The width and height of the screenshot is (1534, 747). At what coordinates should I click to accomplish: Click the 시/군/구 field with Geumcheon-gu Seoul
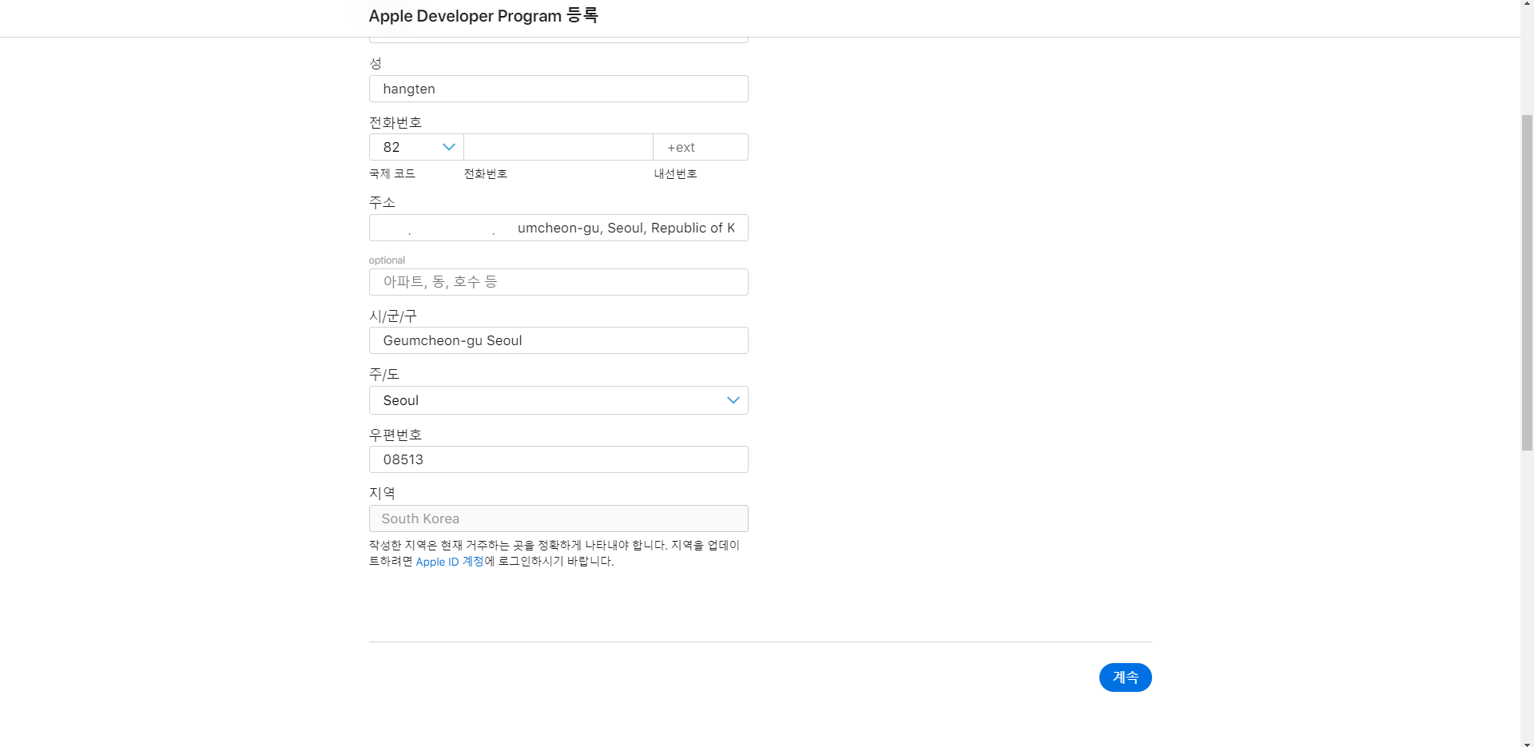coord(558,340)
